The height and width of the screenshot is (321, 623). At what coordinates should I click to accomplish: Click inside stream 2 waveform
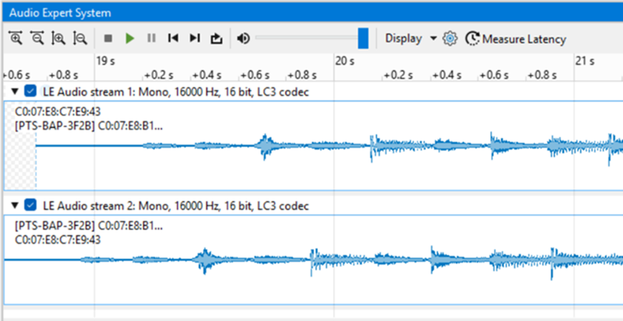coord(313,260)
